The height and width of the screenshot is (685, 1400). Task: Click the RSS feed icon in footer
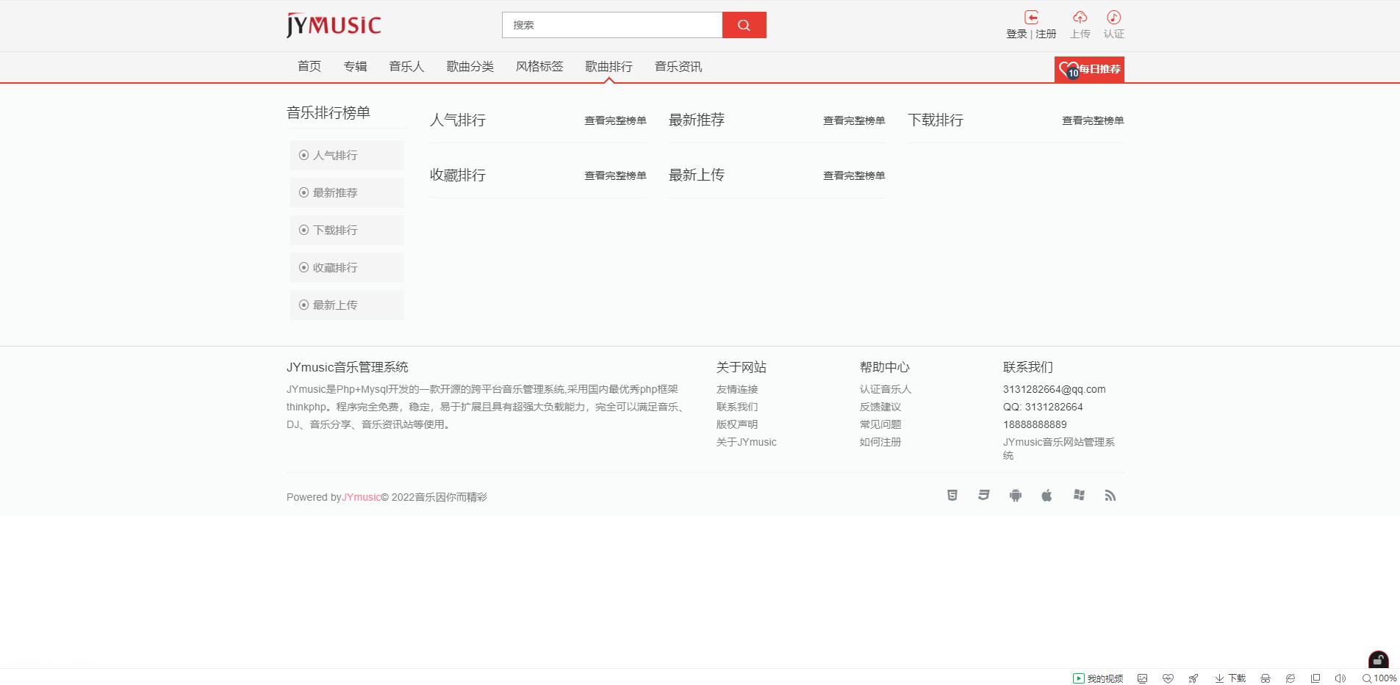click(1110, 496)
